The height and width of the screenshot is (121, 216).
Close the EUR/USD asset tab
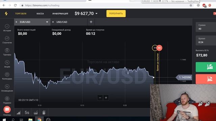(17, 22)
